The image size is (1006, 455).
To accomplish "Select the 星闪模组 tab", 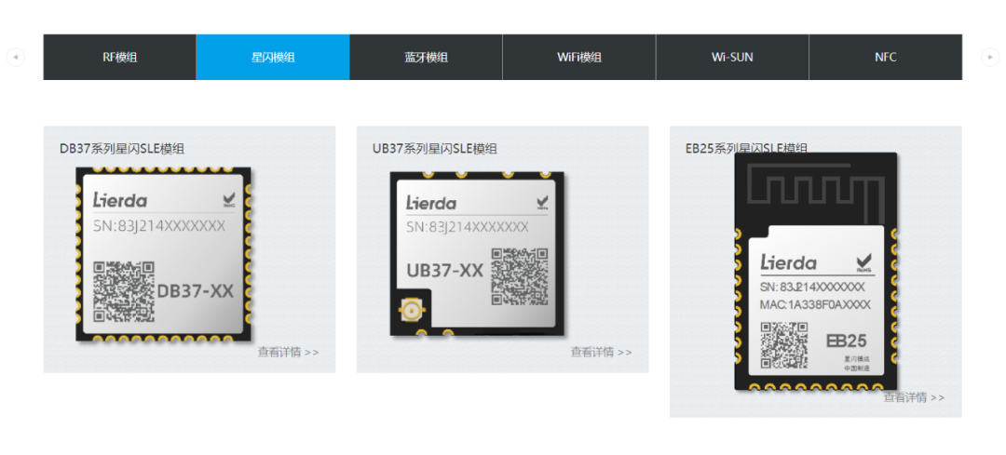I will coord(273,57).
